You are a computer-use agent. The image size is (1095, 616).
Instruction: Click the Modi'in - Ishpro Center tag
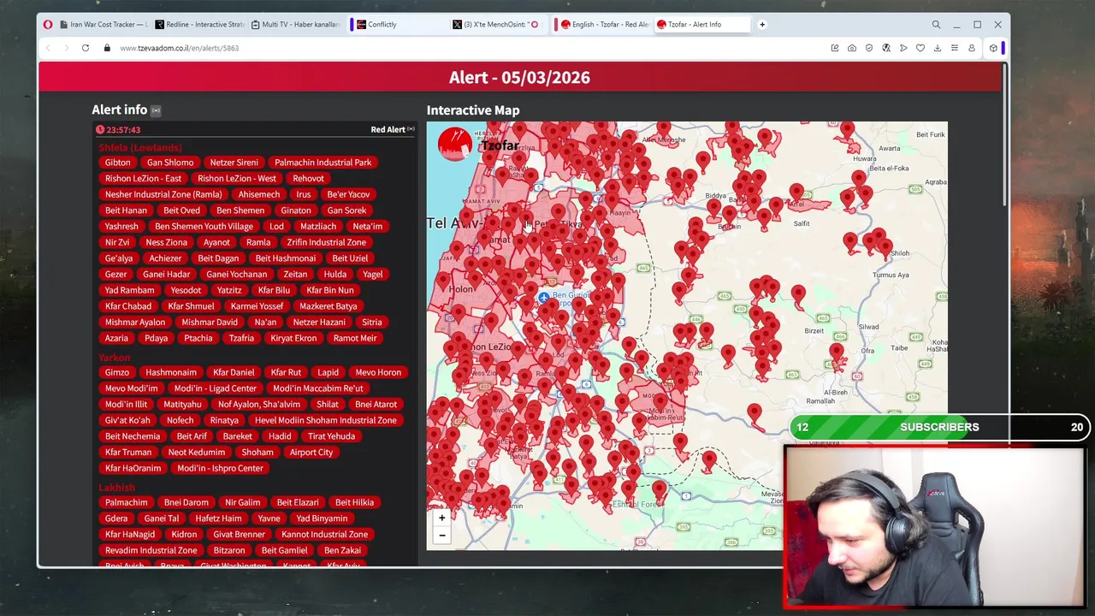click(220, 468)
